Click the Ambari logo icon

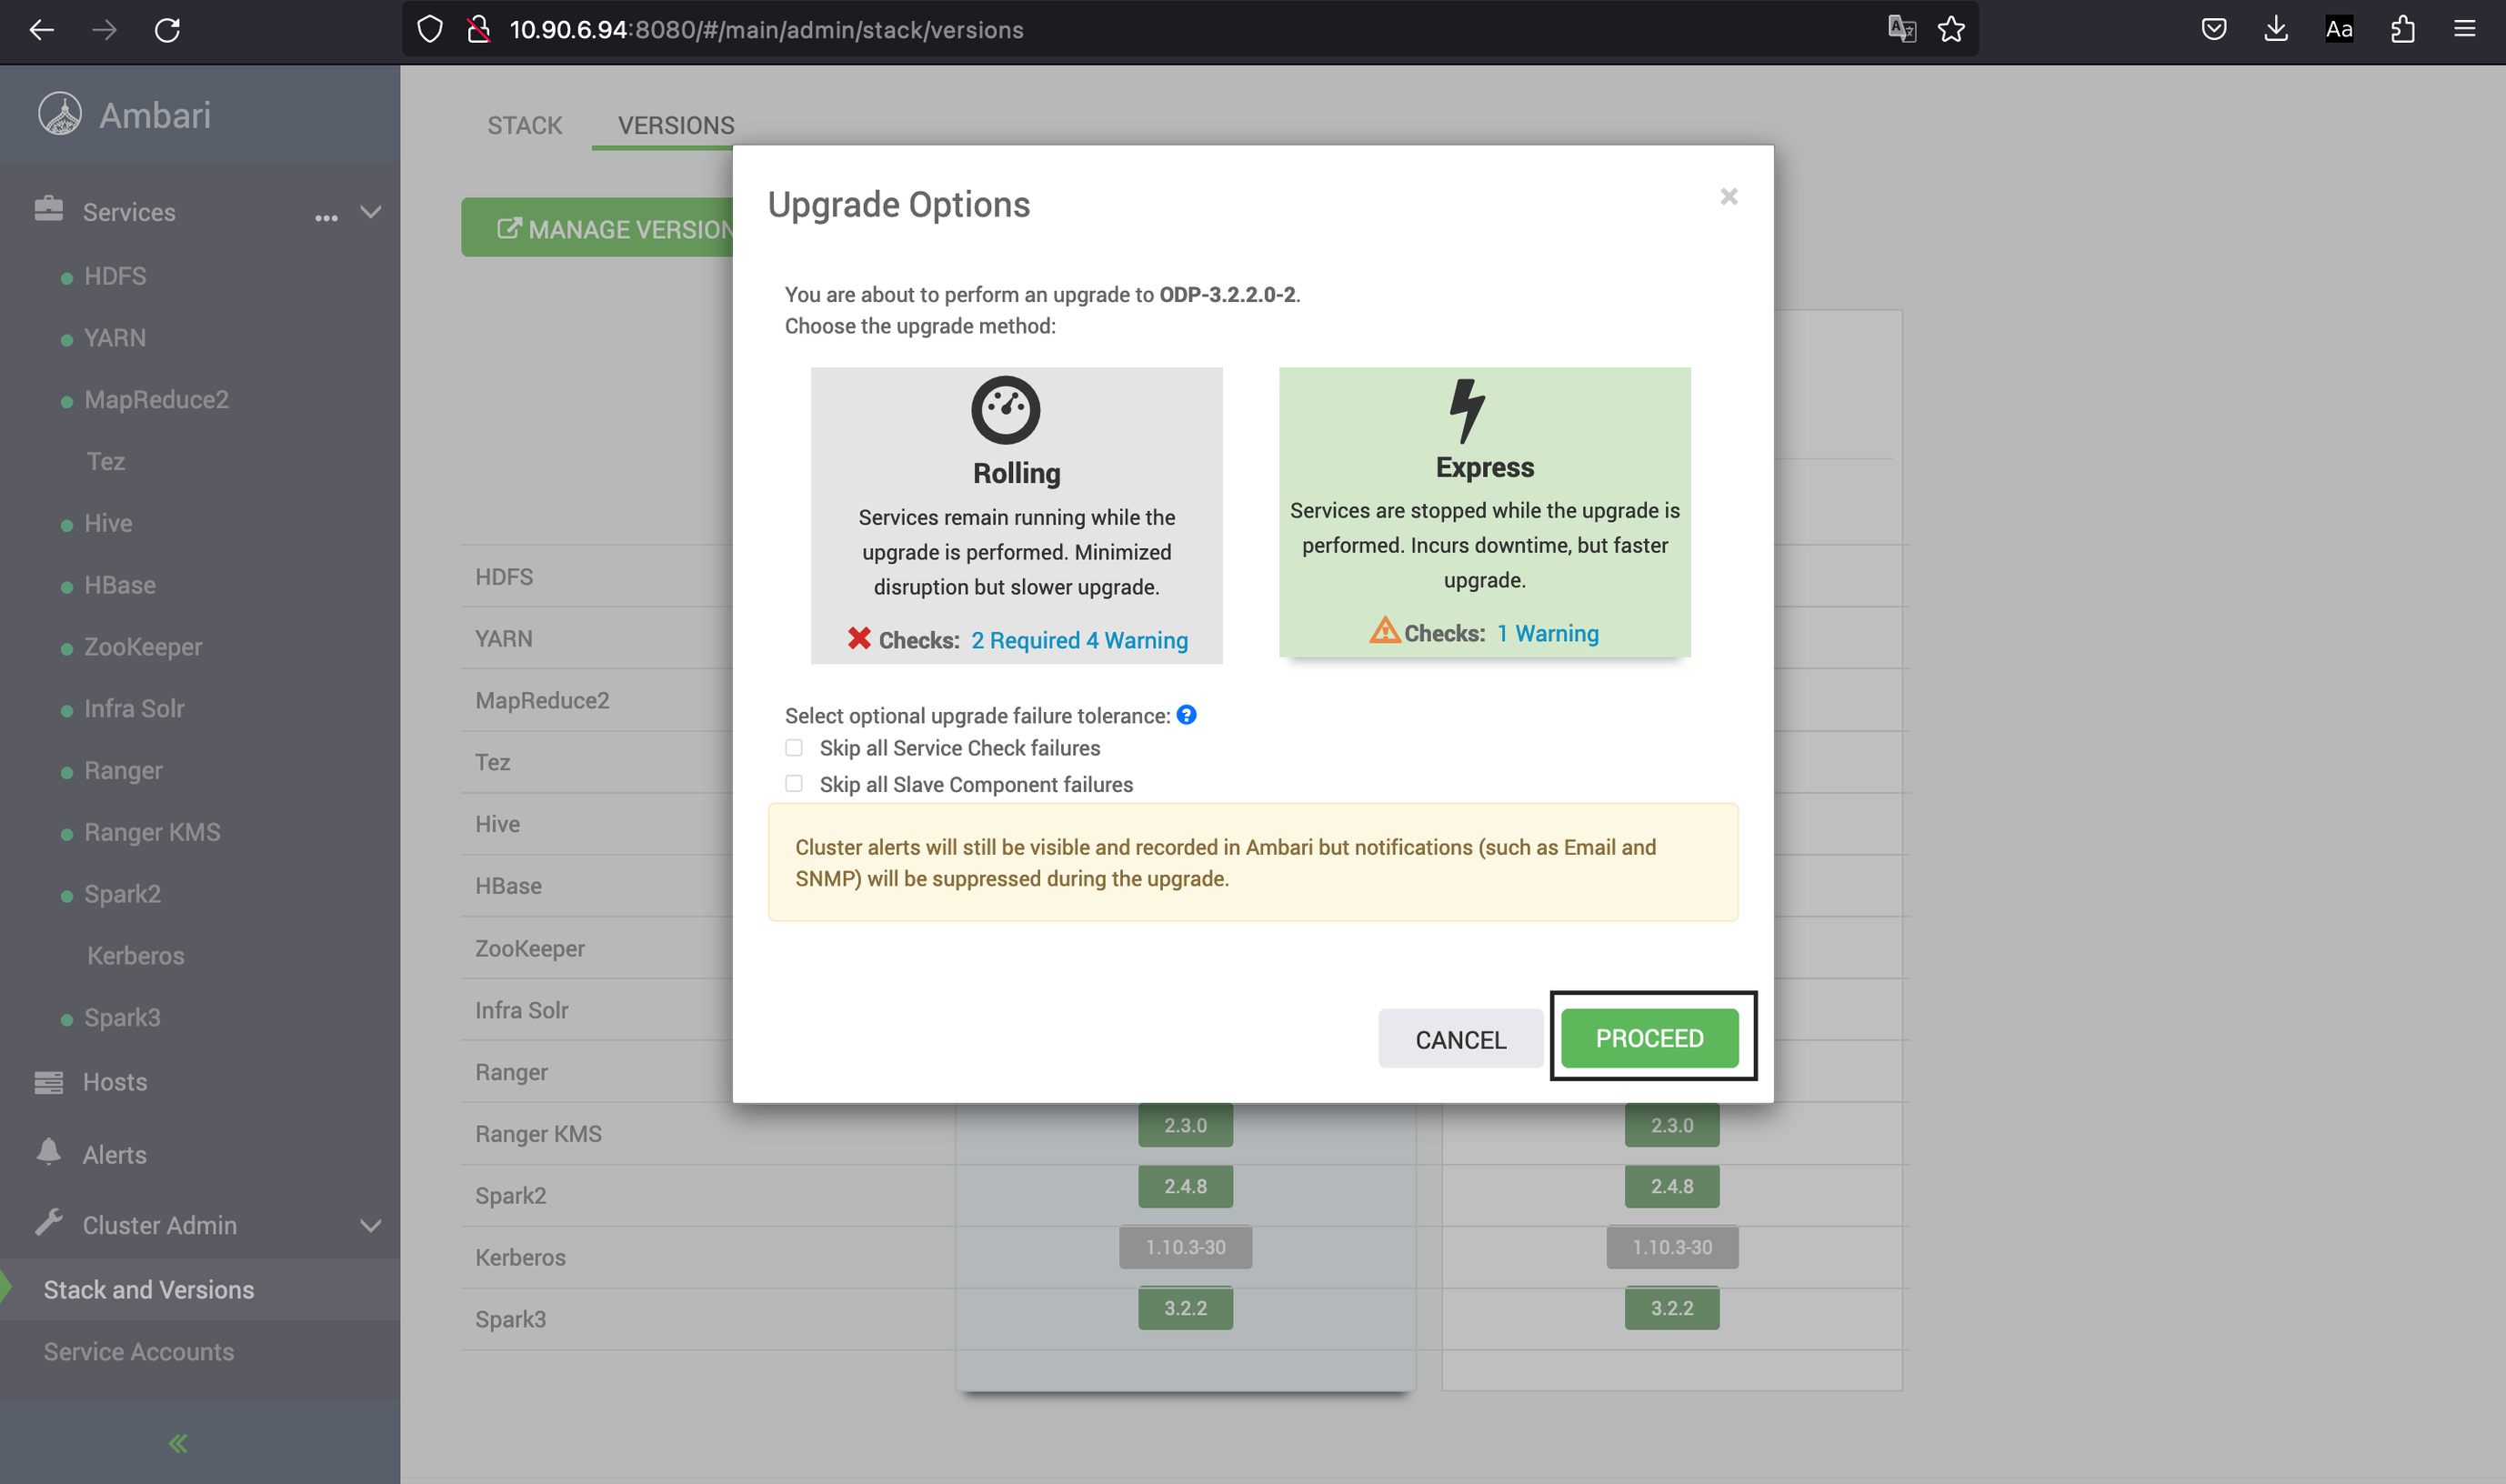click(x=60, y=114)
